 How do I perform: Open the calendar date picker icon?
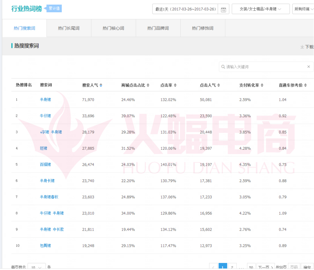click(x=223, y=10)
